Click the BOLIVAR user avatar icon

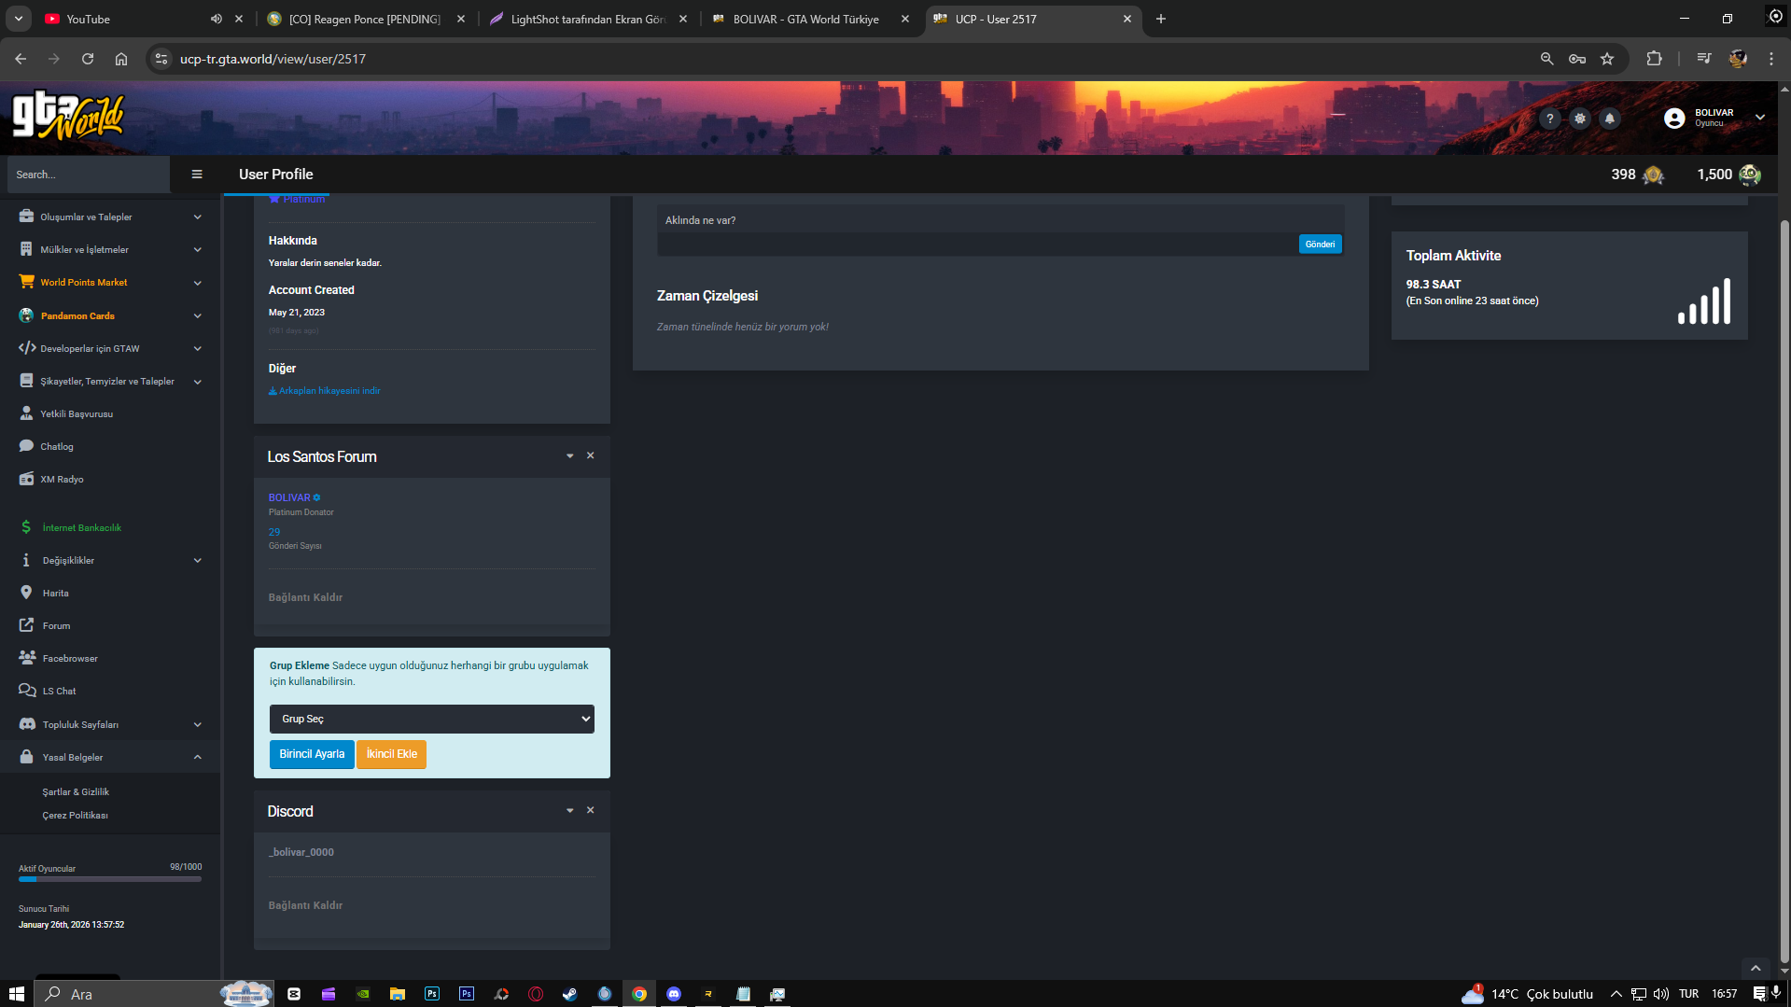click(1674, 119)
